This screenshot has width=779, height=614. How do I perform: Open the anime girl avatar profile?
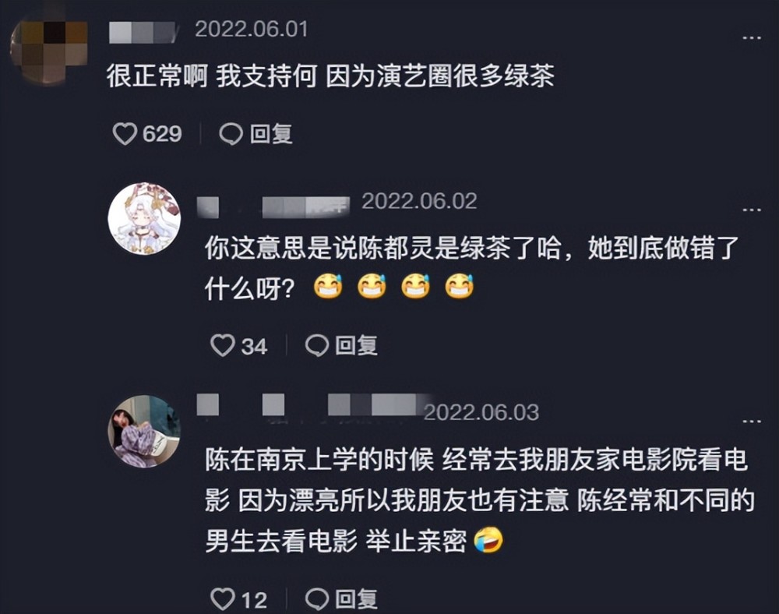144,219
